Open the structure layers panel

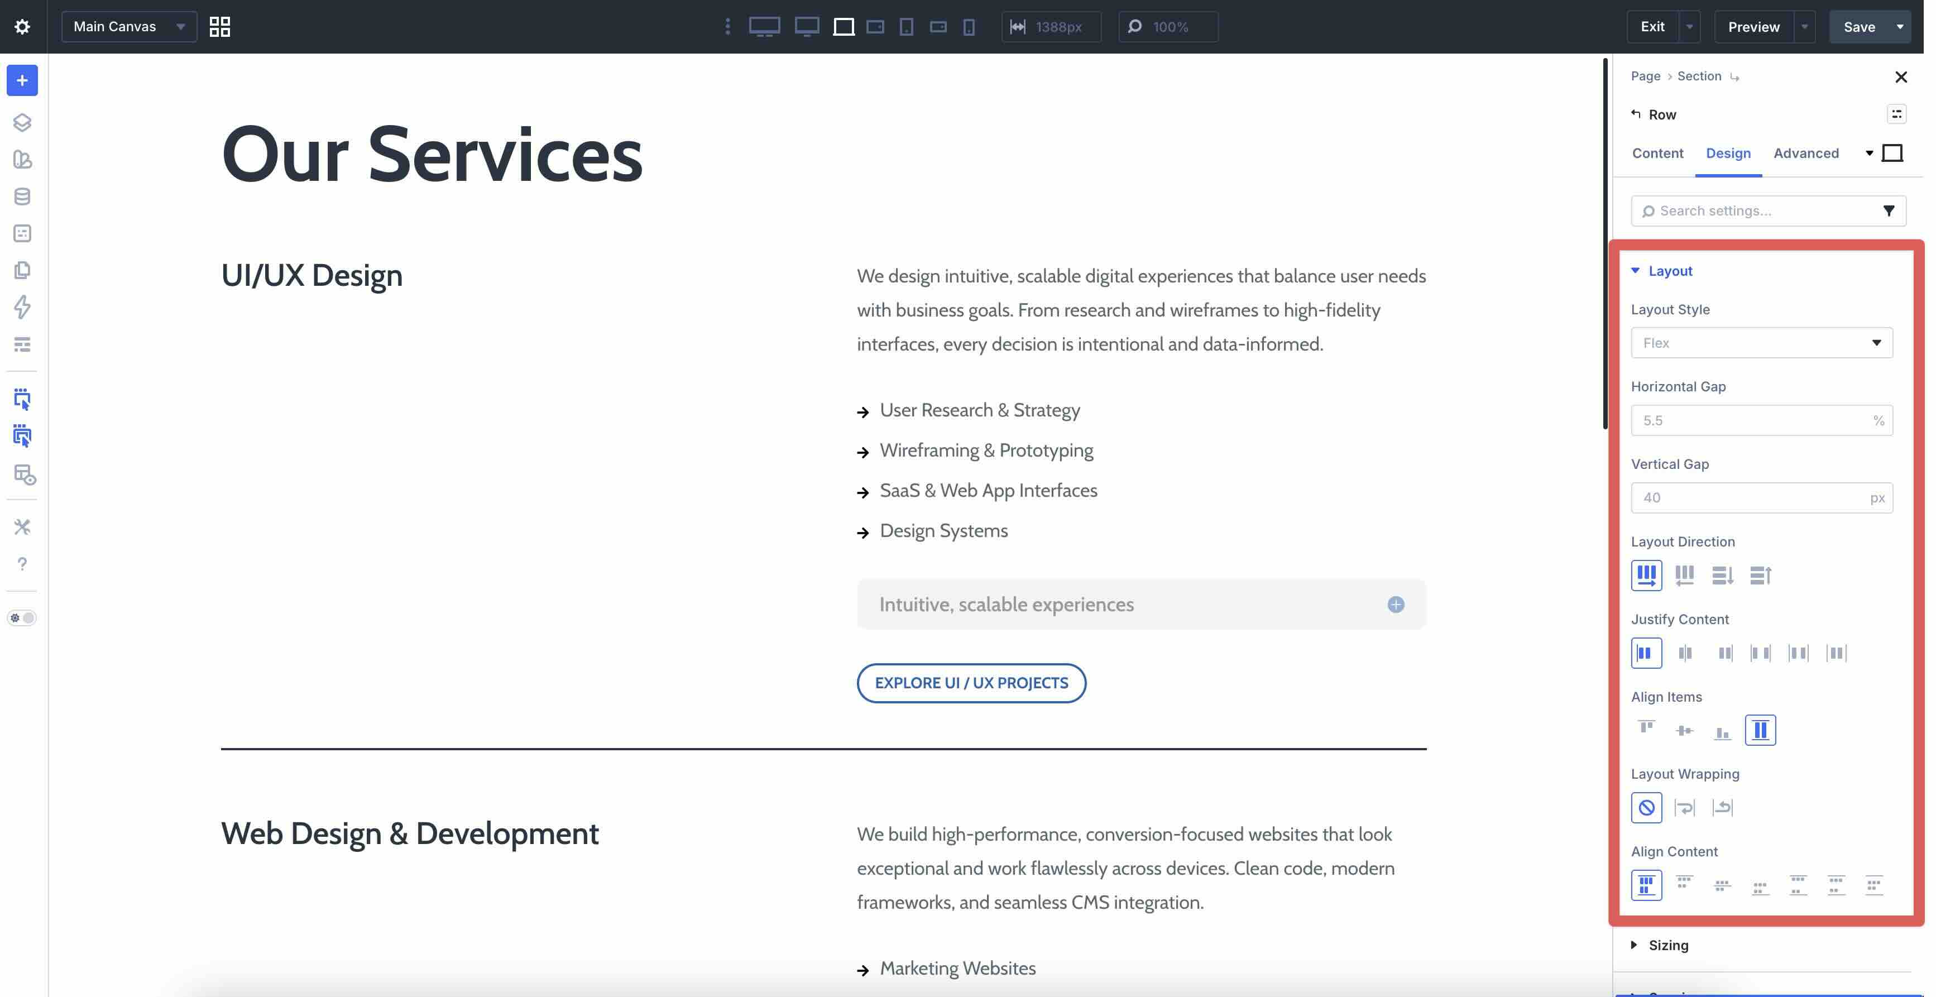22,122
